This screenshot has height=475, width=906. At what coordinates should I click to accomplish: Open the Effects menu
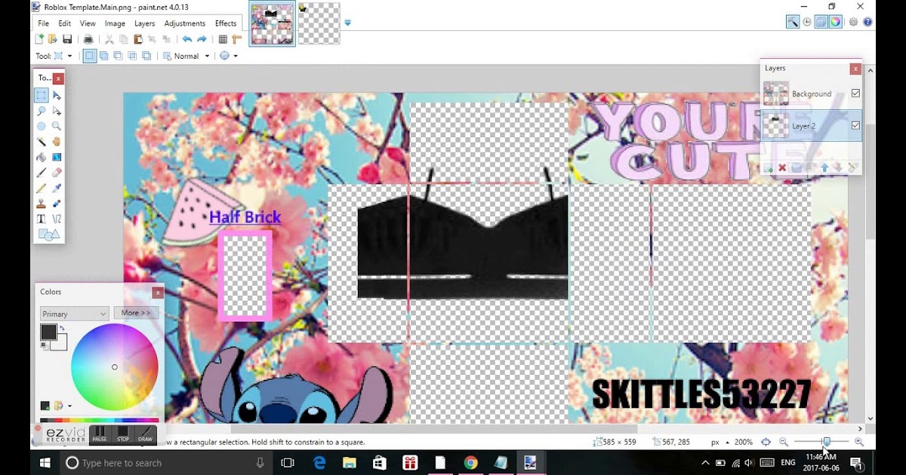[x=226, y=23]
